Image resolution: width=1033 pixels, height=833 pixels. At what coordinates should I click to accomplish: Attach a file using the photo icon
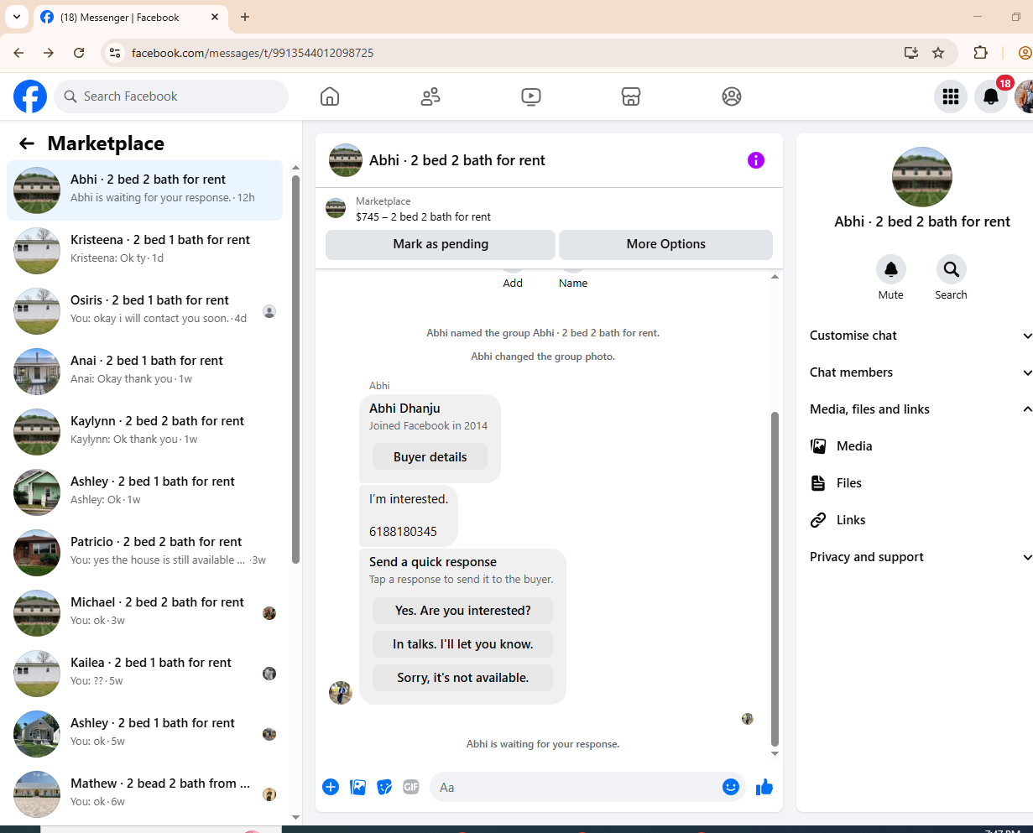357,787
